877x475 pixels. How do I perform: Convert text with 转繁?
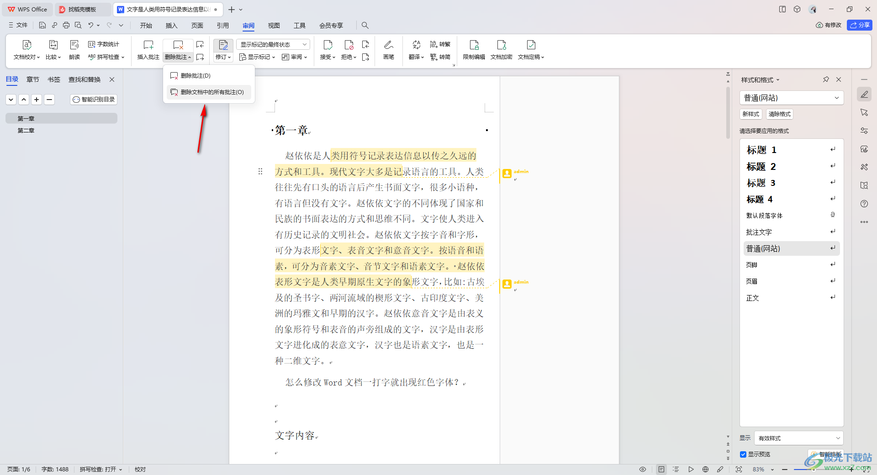click(440, 44)
